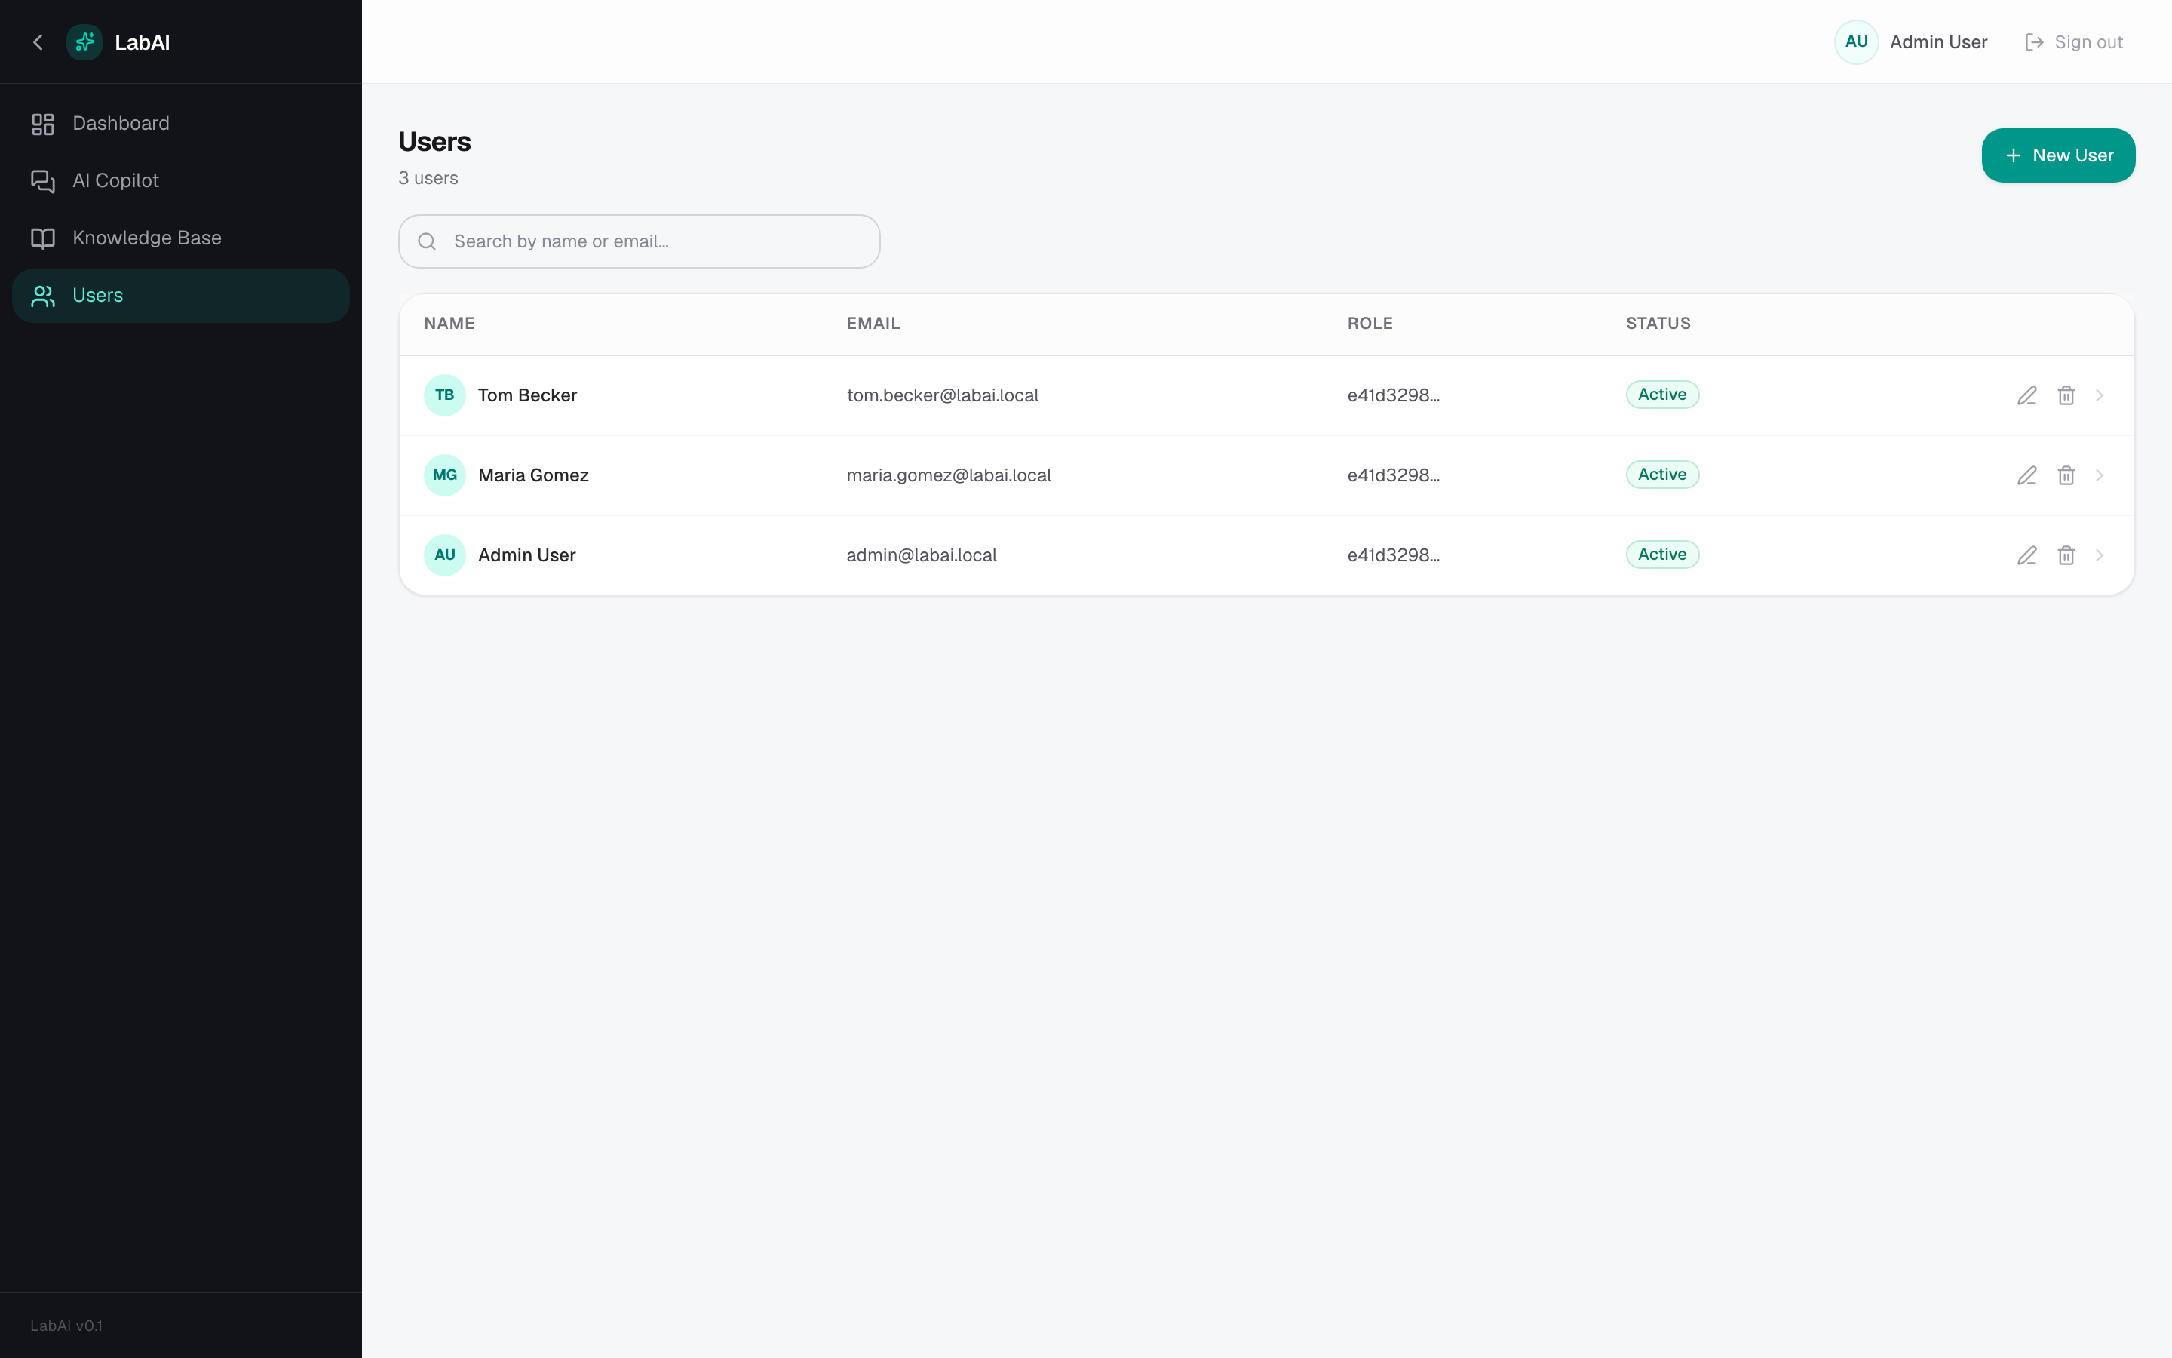This screenshot has height=1358, width=2172.
Task: Click admin@labai.local email
Action: pyautogui.click(x=921, y=555)
